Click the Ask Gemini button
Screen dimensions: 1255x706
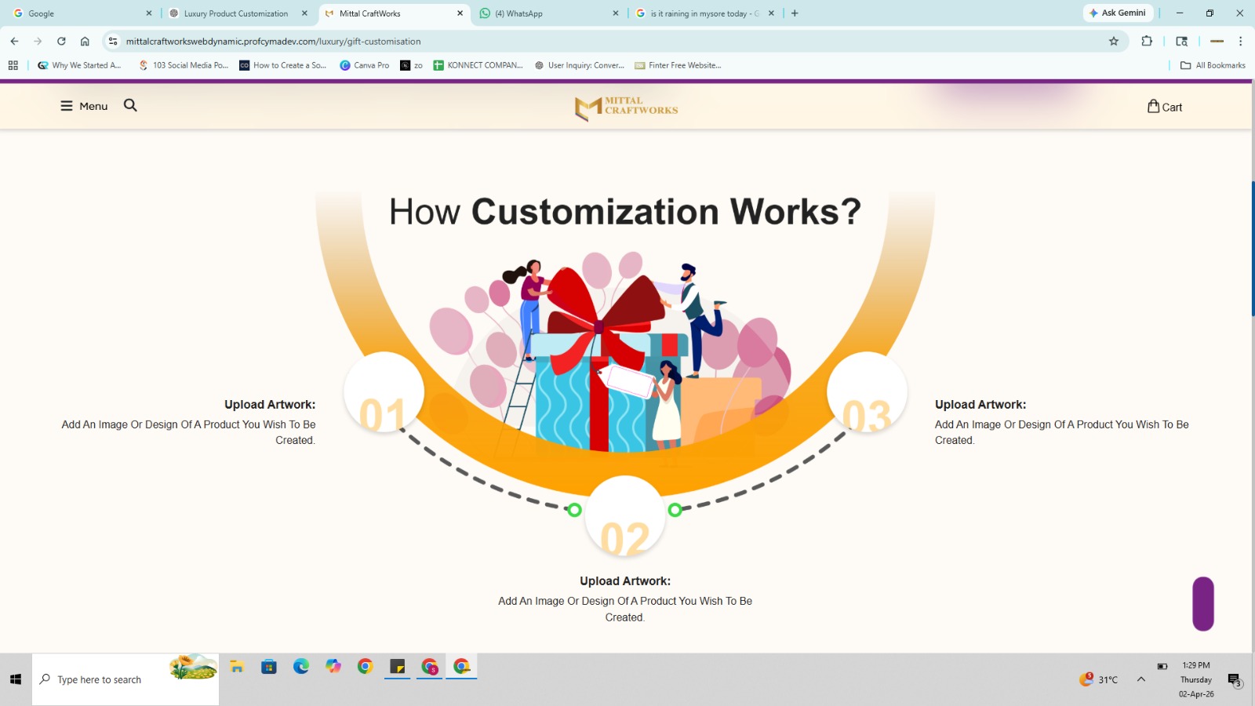pos(1118,13)
